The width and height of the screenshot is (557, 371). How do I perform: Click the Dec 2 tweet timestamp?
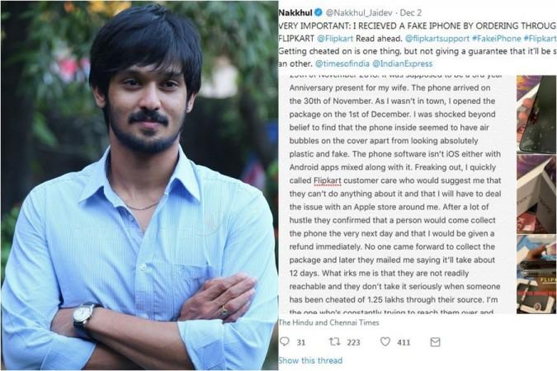pos(411,13)
